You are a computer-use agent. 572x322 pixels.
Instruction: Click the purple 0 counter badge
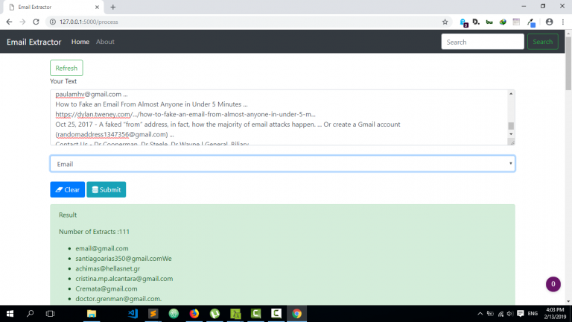pyautogui.click(x=553, y=284)
